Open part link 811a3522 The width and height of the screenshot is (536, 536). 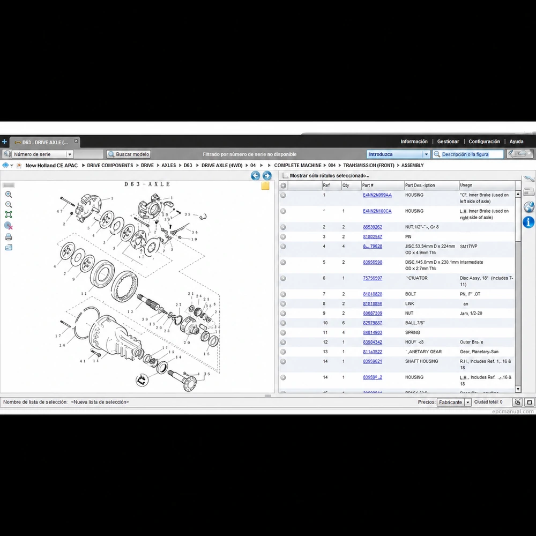373,352
